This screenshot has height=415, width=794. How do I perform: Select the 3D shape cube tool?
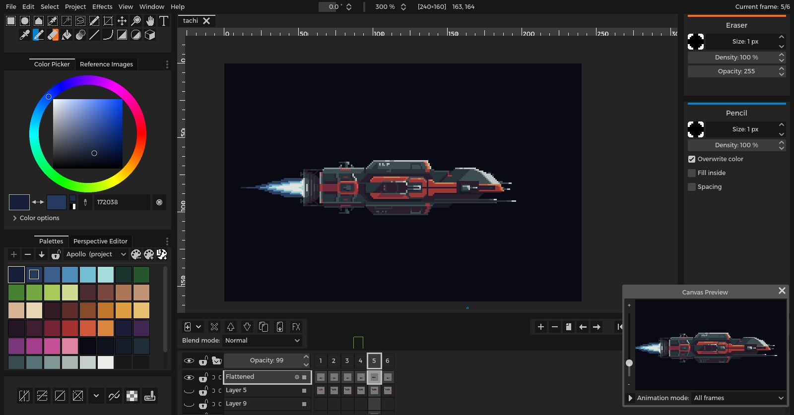click(150, 35)
